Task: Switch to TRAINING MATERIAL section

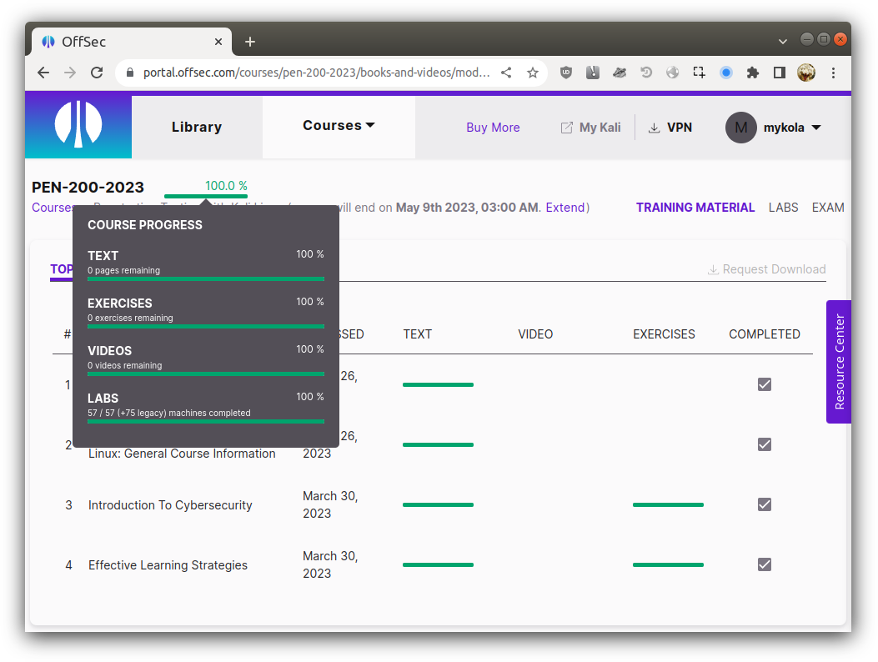Action: [695, 208]
